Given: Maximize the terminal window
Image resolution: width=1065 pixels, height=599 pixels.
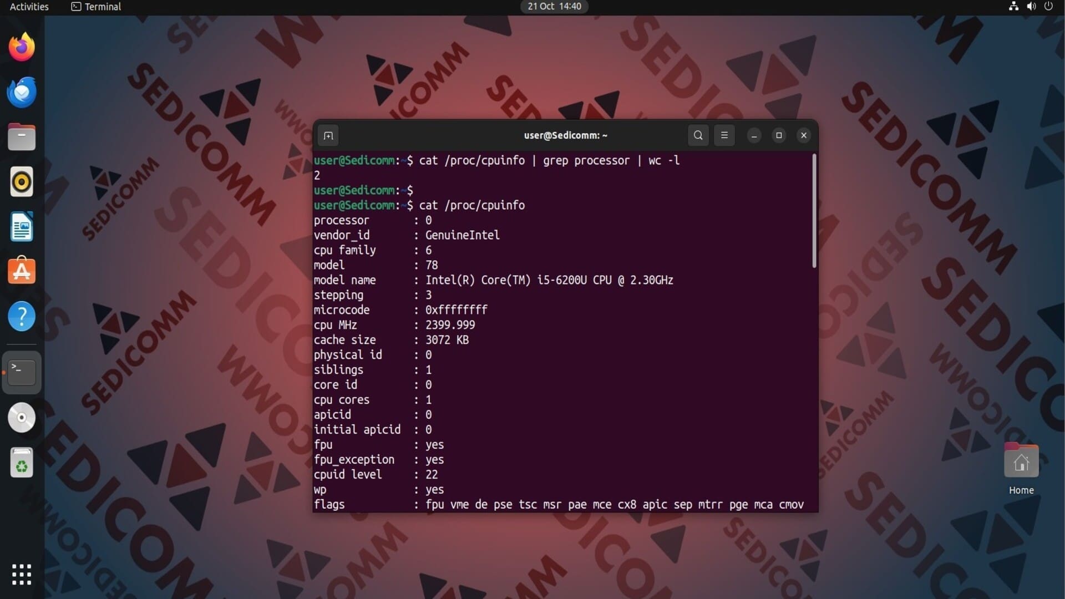Looking at the screenshot, I should coord(779,135).
